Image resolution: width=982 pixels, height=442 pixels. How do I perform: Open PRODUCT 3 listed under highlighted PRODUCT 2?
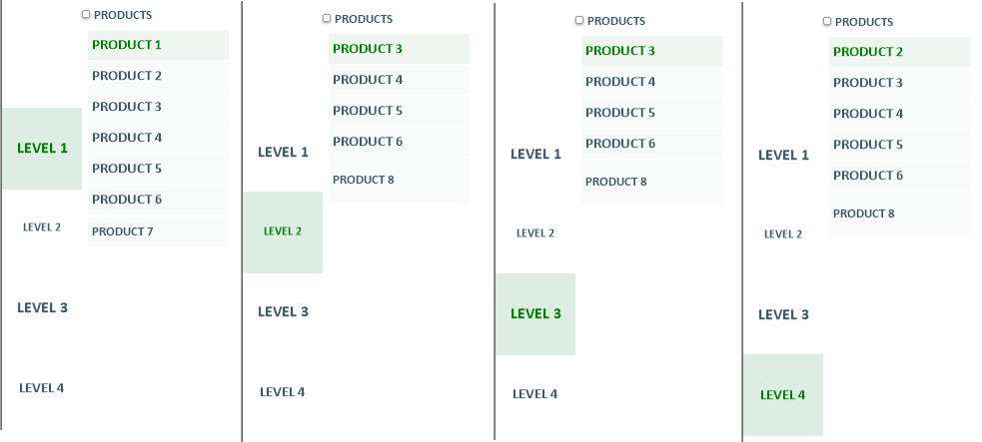pos(899,83)
